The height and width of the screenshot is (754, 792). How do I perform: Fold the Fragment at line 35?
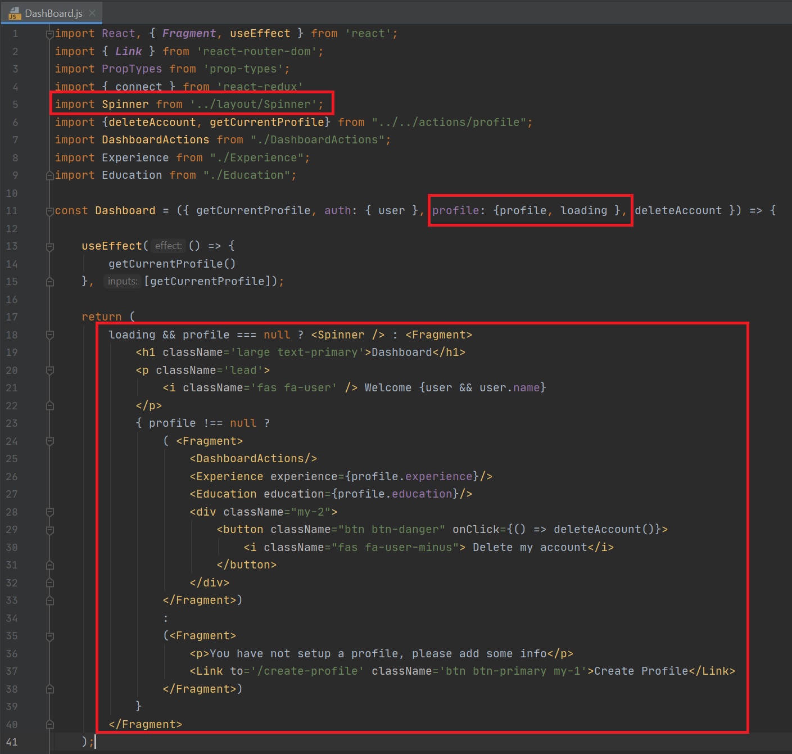point(50,636)
